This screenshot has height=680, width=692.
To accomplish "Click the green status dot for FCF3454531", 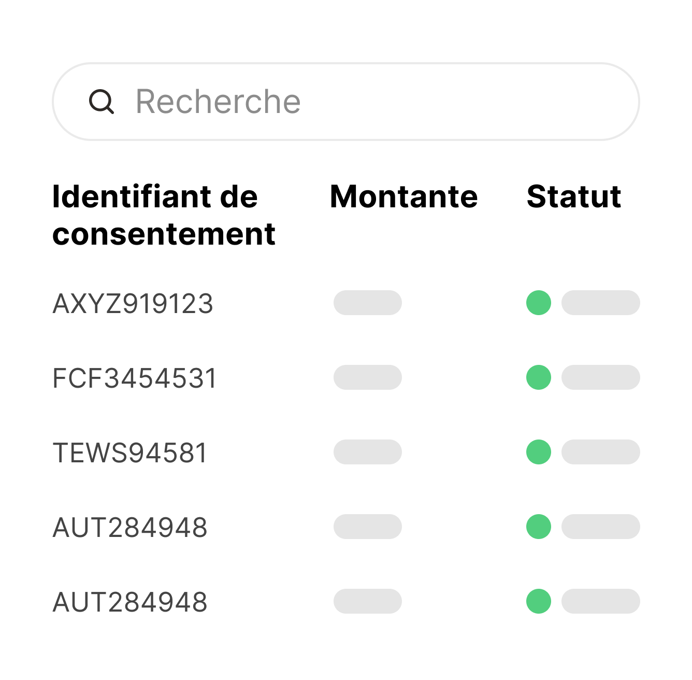I will click(x=539, y=377).
